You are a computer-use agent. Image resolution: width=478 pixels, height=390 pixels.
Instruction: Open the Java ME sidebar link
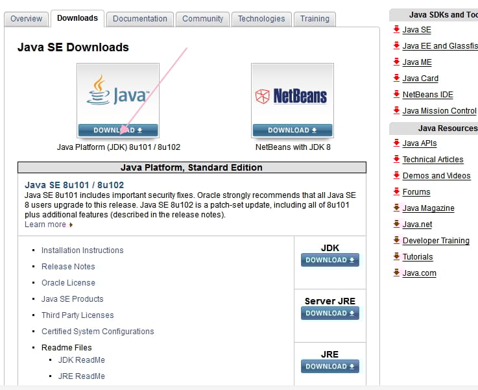pyautogui.click(x=417, y=62)
